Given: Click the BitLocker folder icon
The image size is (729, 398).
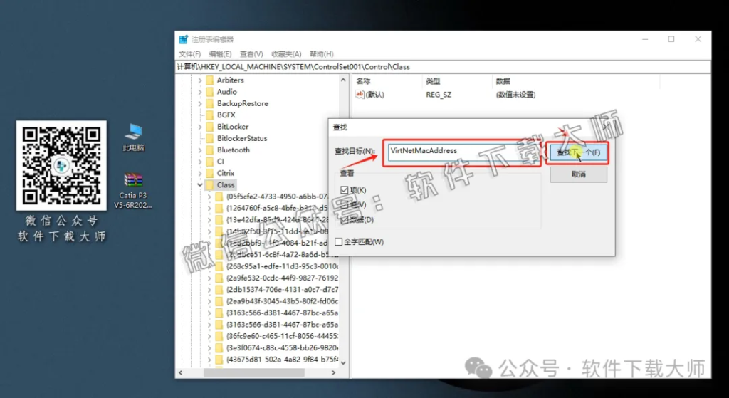Looking at the screenshot, I should 209,127.
